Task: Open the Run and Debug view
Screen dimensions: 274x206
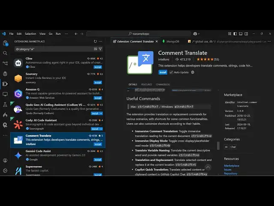Action: click(x=5, y=73)
